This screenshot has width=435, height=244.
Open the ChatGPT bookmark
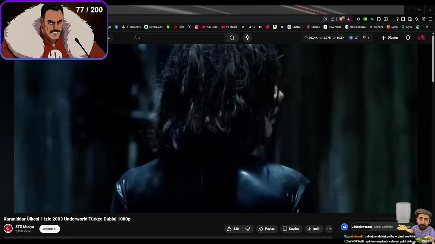click(295, 27)
